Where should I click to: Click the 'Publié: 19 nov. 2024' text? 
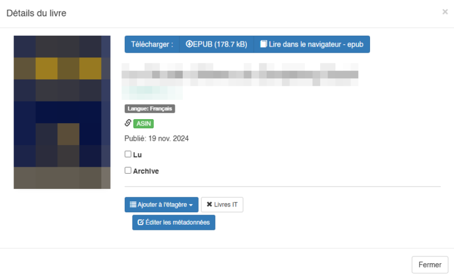[x=157, y=138]
